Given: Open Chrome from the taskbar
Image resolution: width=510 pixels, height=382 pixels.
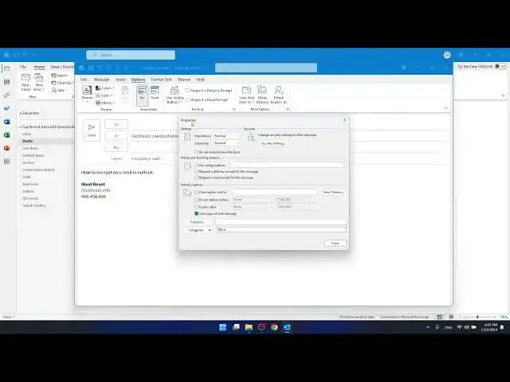Looking at the screenshot, I should pos(274,327).
